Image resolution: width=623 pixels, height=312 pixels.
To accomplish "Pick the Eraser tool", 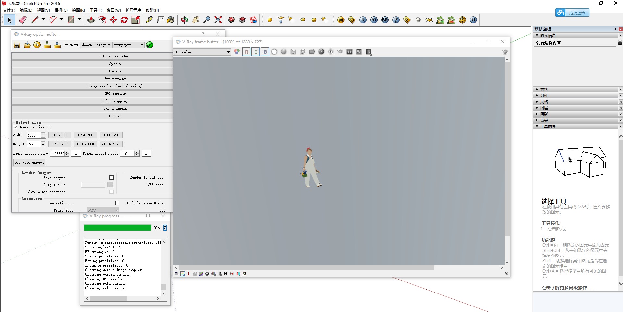I will click(x=23, y=20).
